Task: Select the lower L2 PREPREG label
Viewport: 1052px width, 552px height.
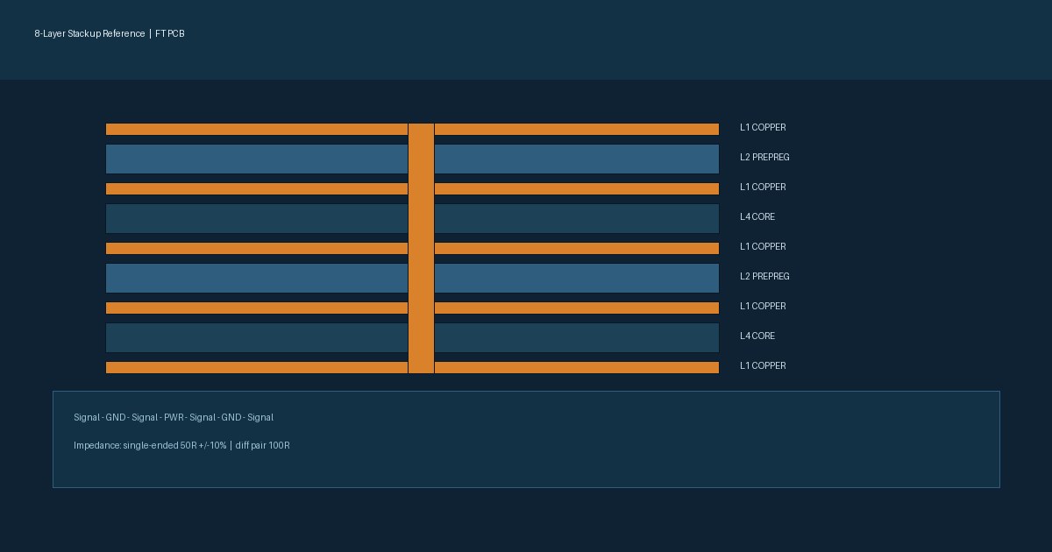Action: [764, 277]
